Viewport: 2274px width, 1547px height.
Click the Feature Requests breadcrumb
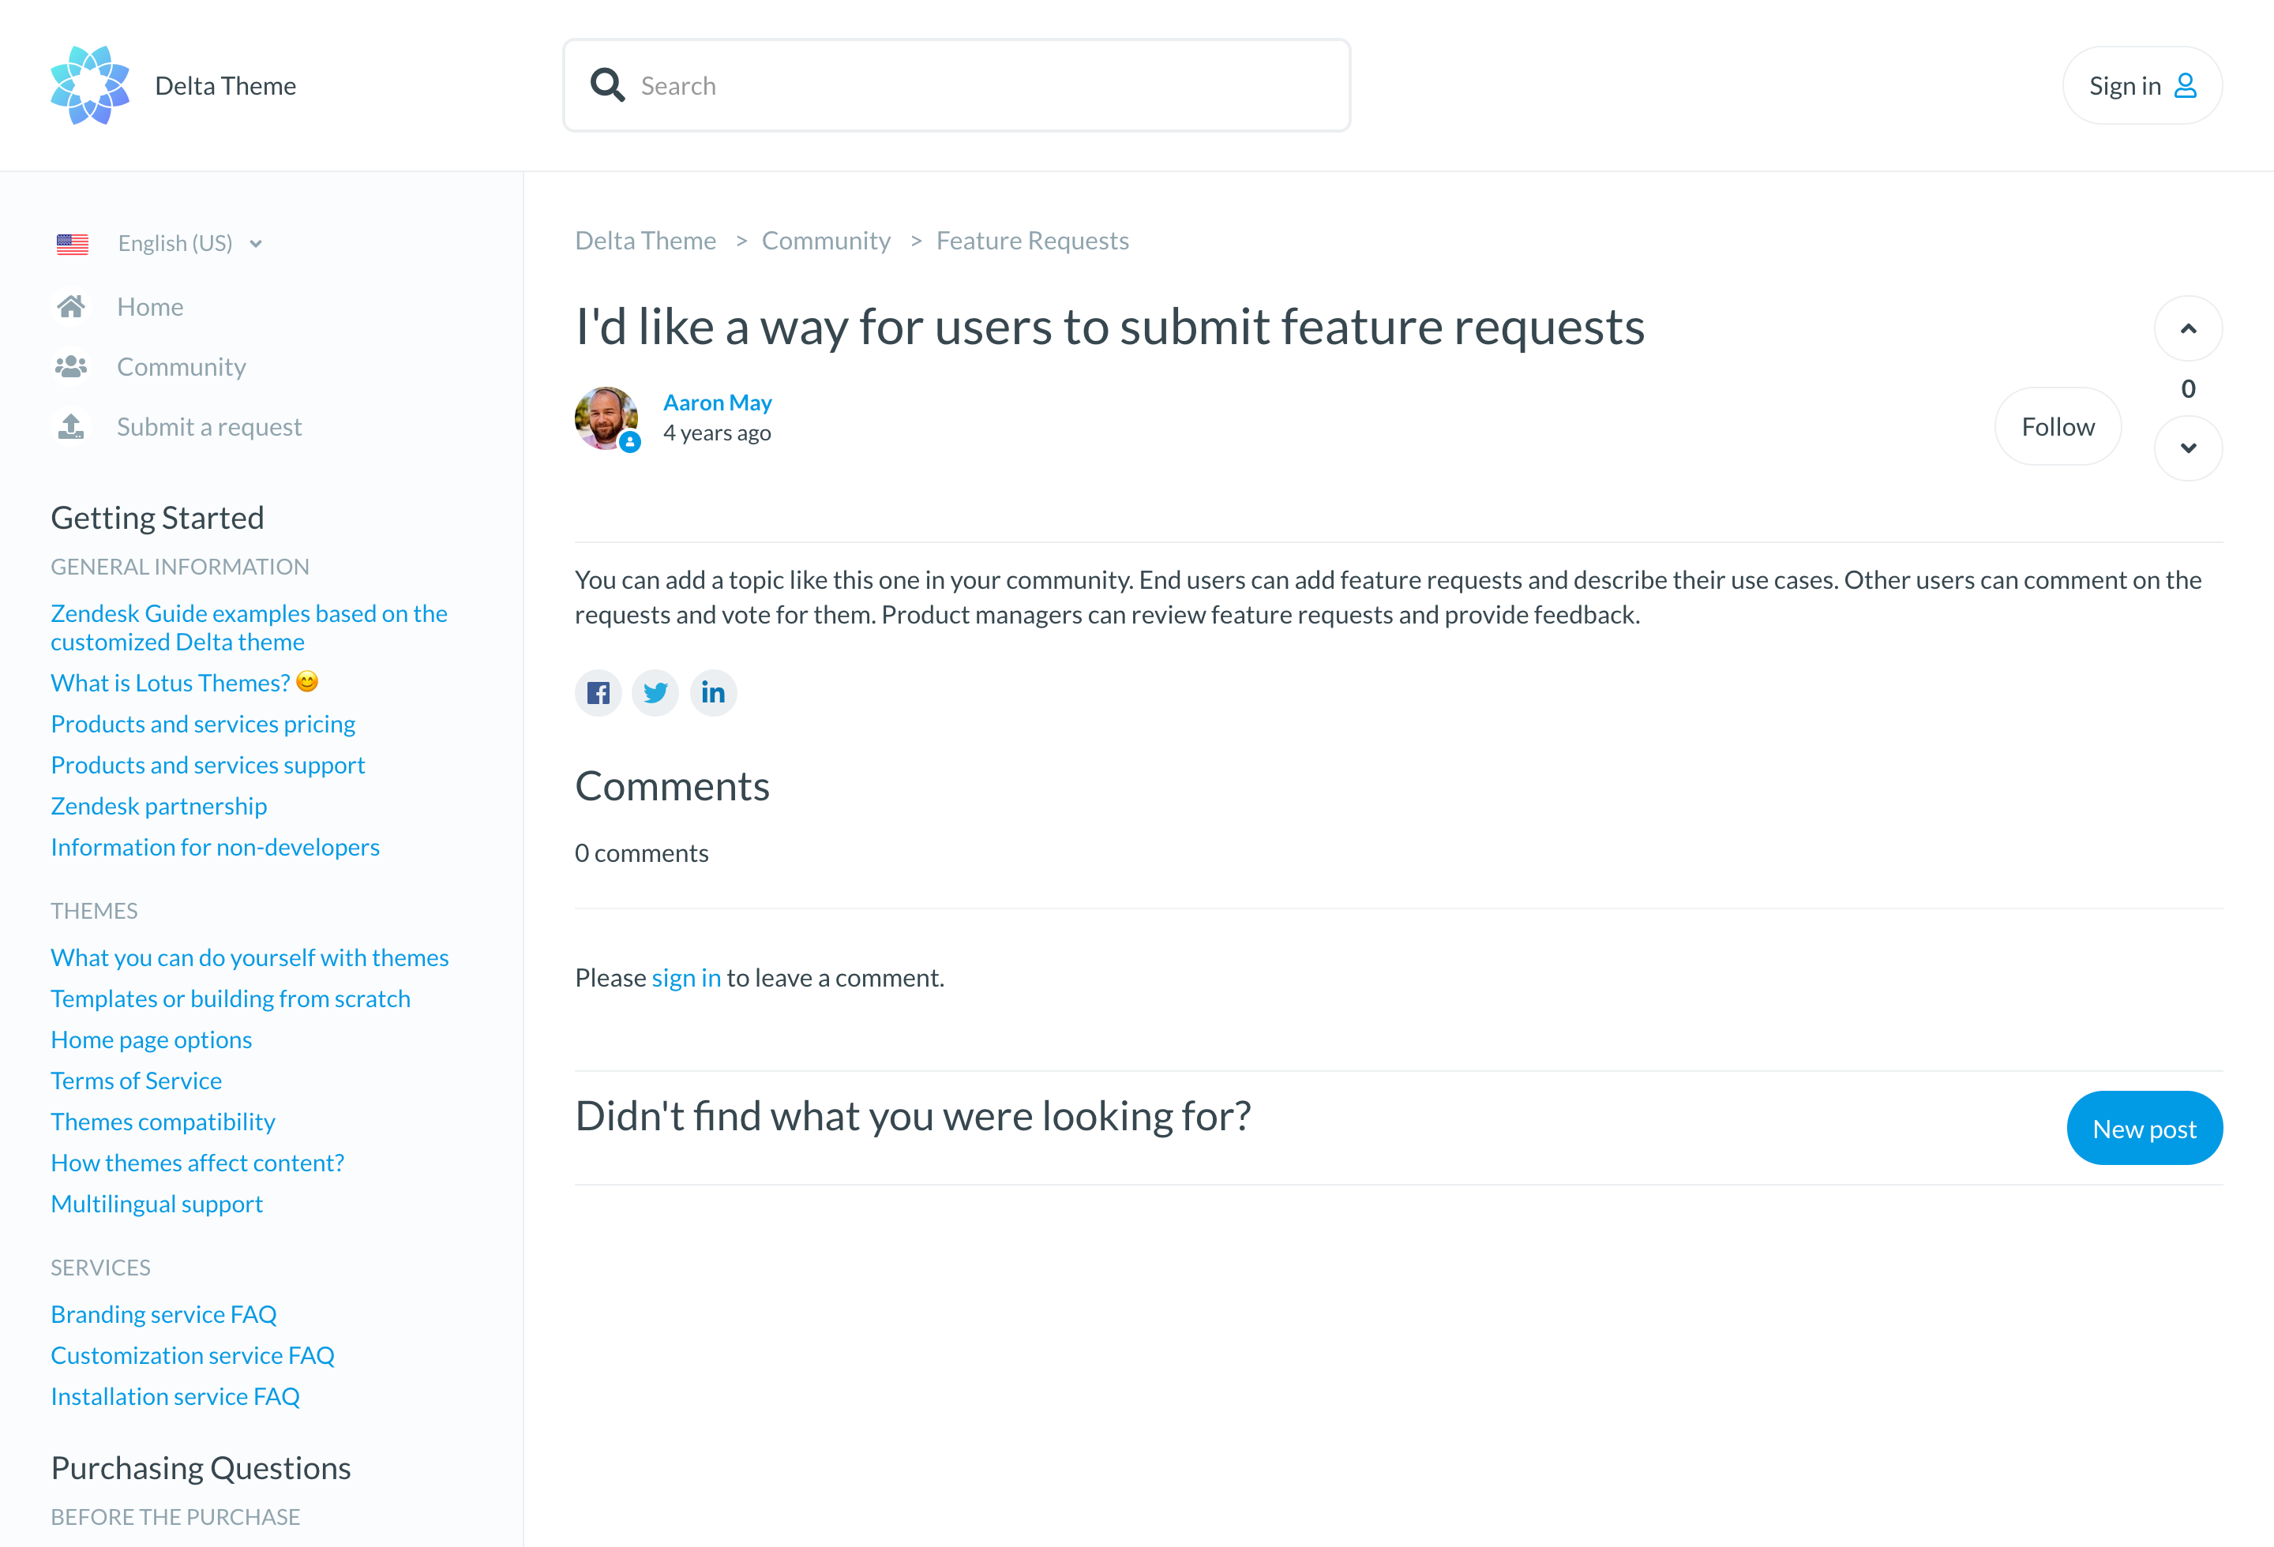pos(1032,241)
